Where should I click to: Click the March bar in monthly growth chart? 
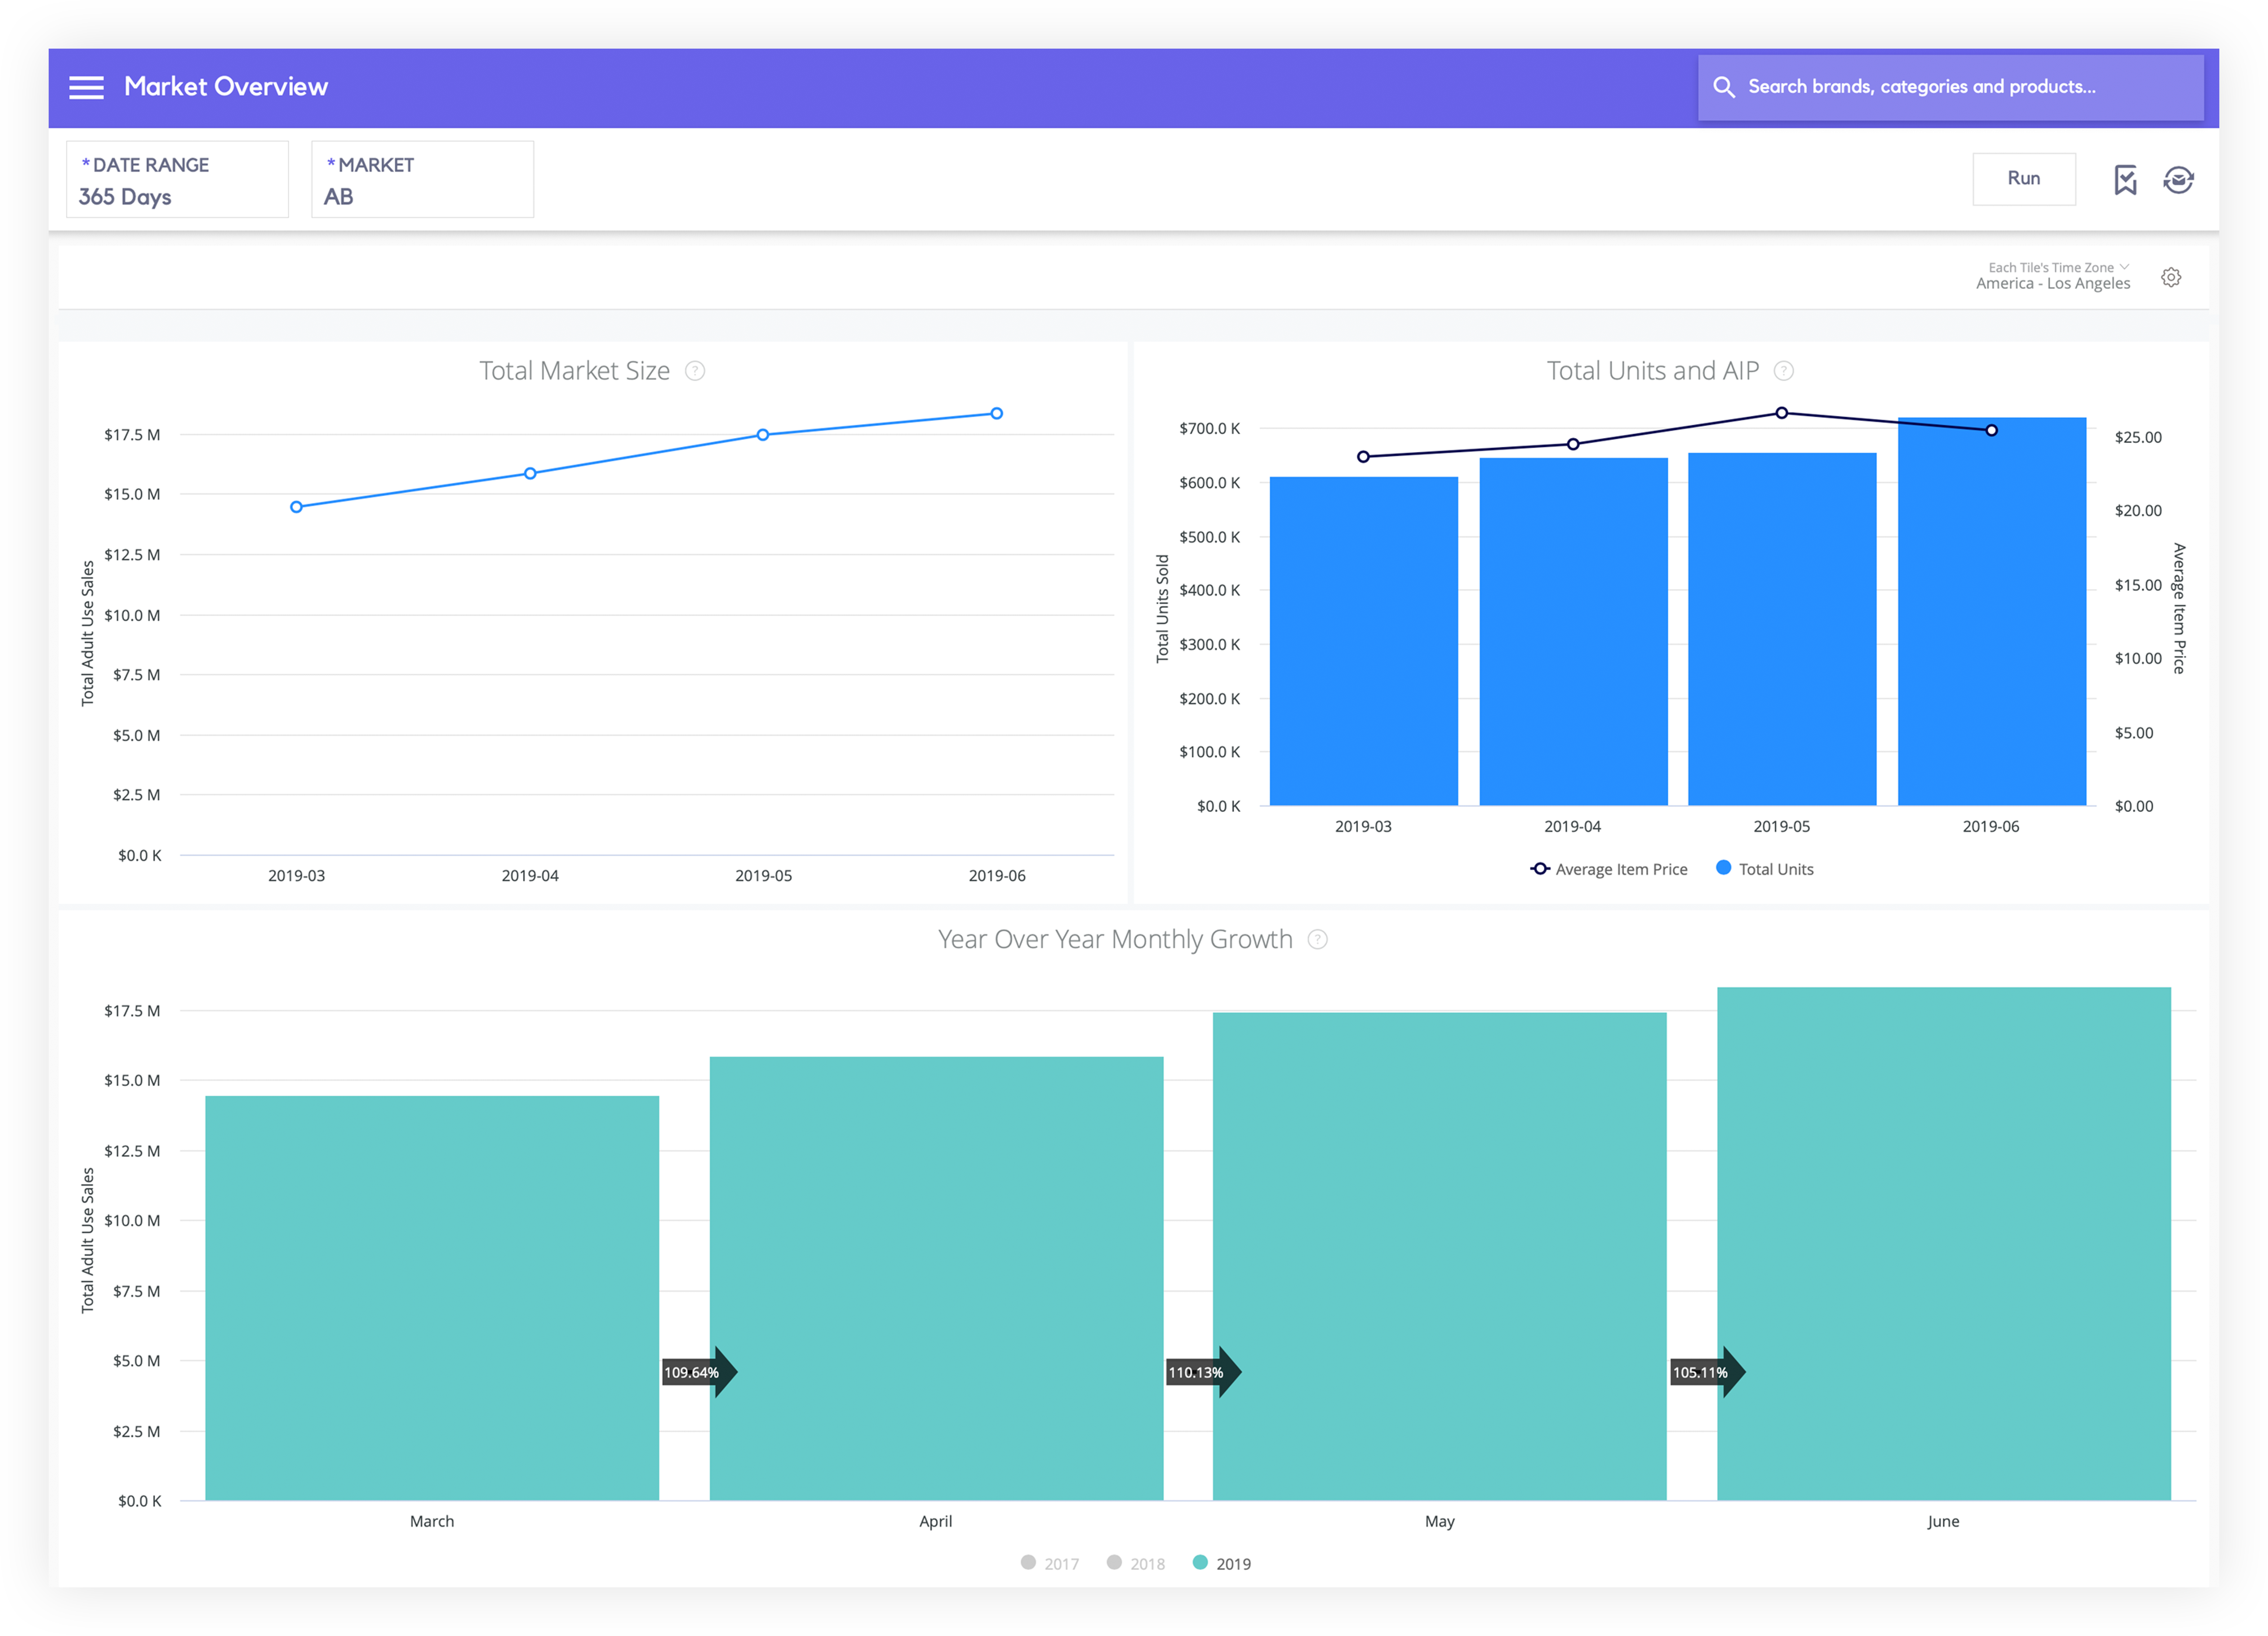coord(432,1298)
